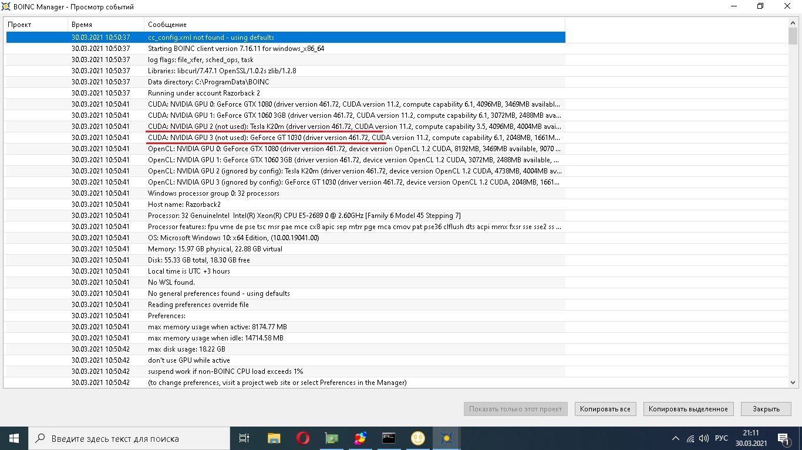This screenshot has height=450, width=802.
Task: Select the 'Windows processor group 0: 32 processors' row
Action: click(285, 193)
